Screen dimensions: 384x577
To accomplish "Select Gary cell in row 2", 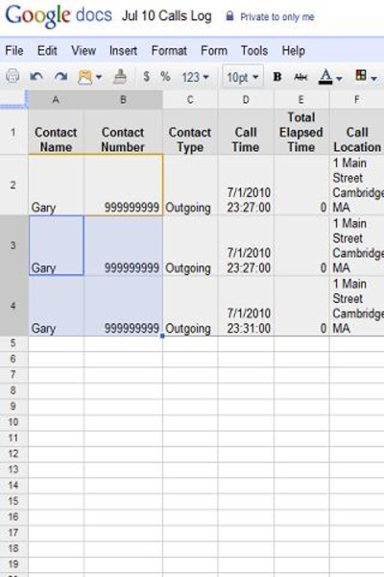I will (x=56, y=185).
